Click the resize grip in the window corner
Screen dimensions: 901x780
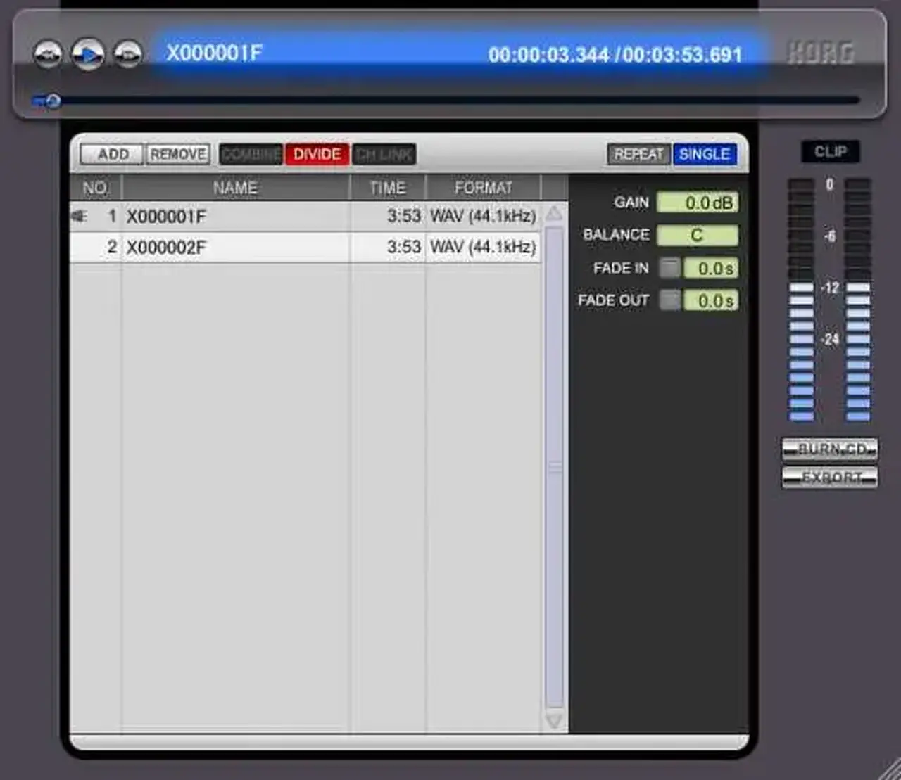pos(888,769)
